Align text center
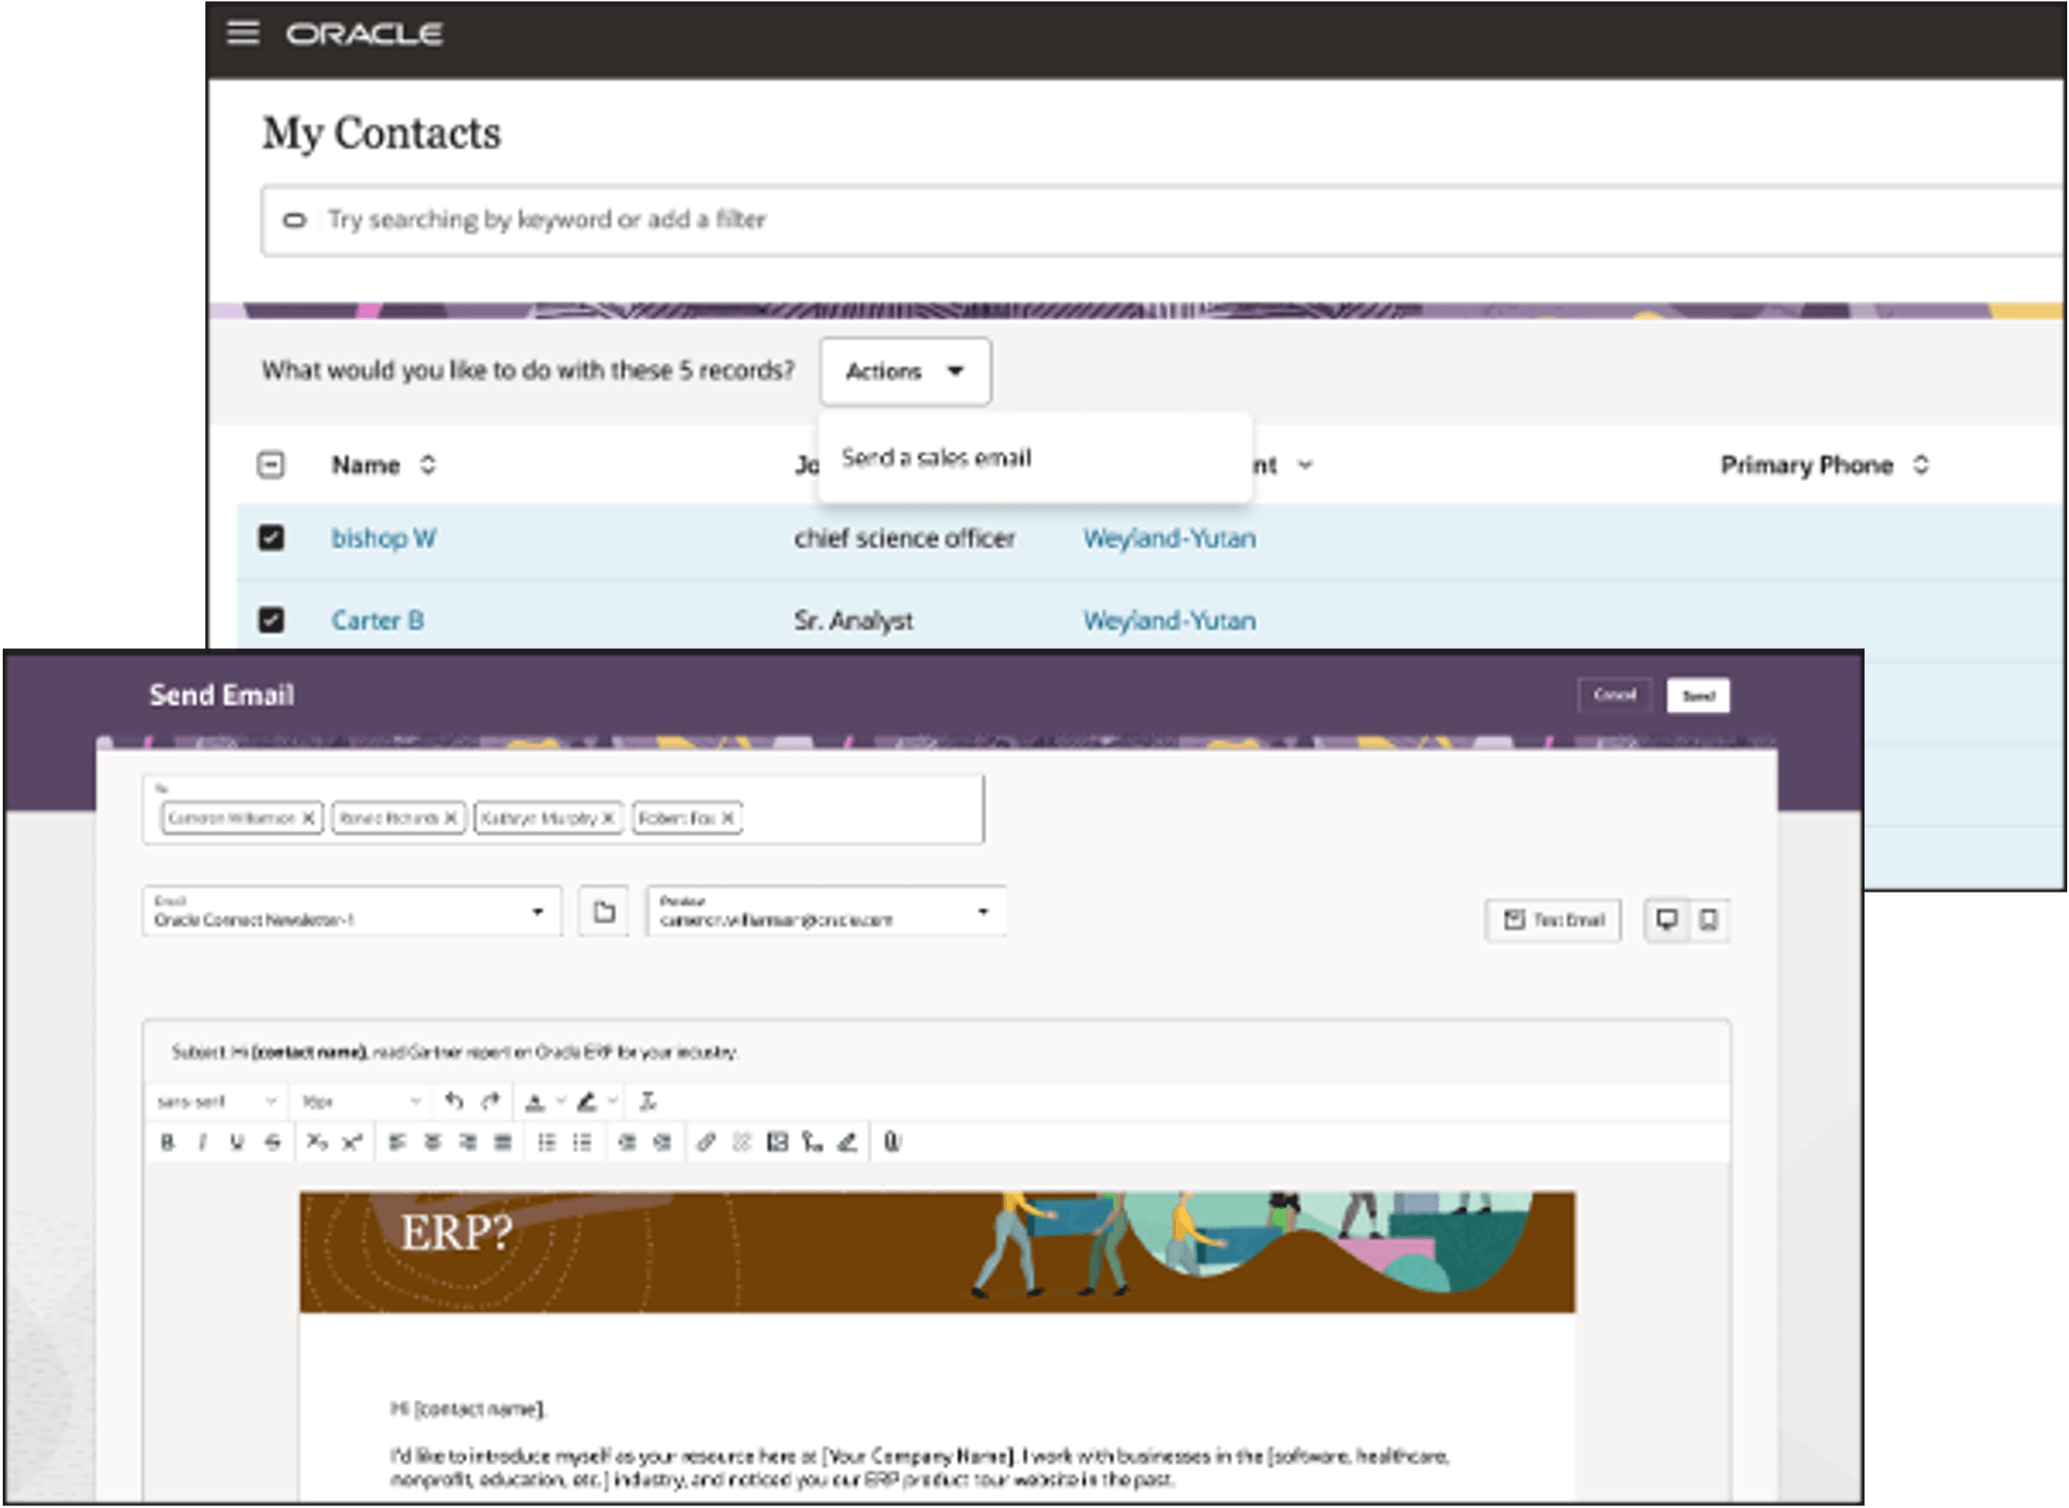2069x1508 pixels. [433, 1142]
